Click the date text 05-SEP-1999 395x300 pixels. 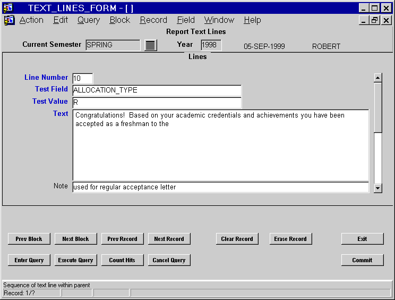click(264, 46)
